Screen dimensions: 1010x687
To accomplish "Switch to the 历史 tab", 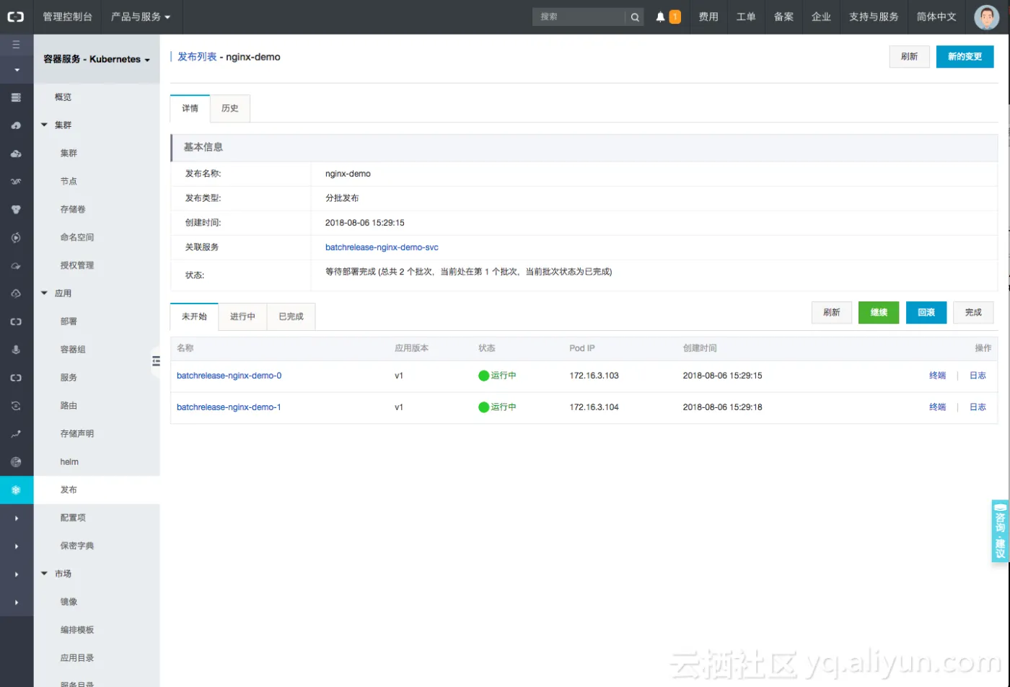I will tap(230, 108).
